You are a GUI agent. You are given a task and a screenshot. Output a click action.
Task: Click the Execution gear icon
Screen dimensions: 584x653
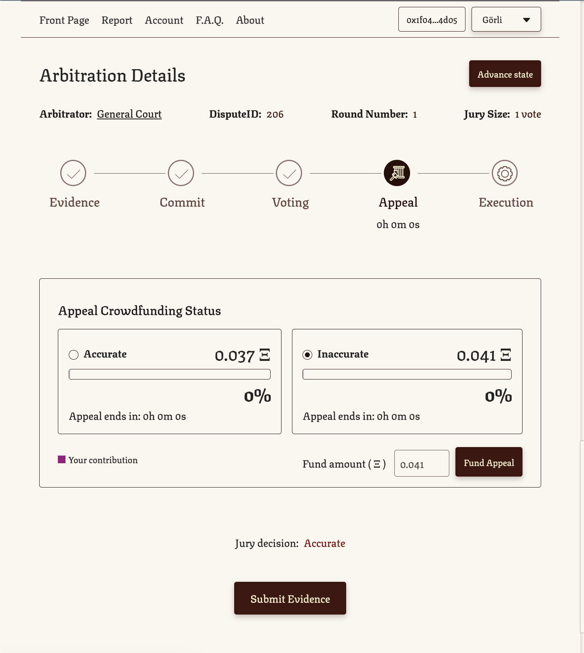(x=505, y=173)
